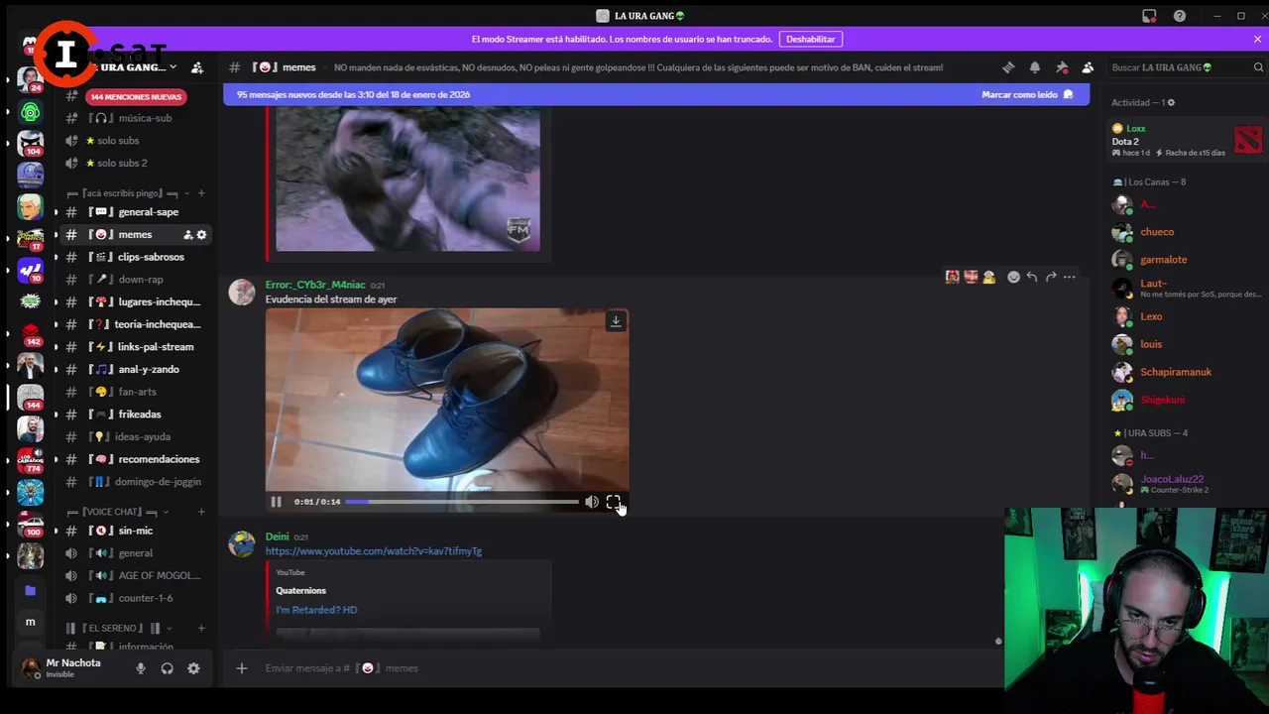Click Marcar como leído button
The height and width of the screenshot is (714, 1269).
pyautogui.click(x=1027, y=94)
